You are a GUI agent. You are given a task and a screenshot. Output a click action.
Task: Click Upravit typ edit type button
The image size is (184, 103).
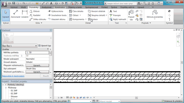coord(45,46)
